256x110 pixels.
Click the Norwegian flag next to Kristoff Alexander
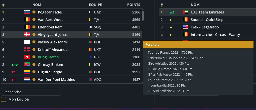pyautogui.click(x=27, y=50)
